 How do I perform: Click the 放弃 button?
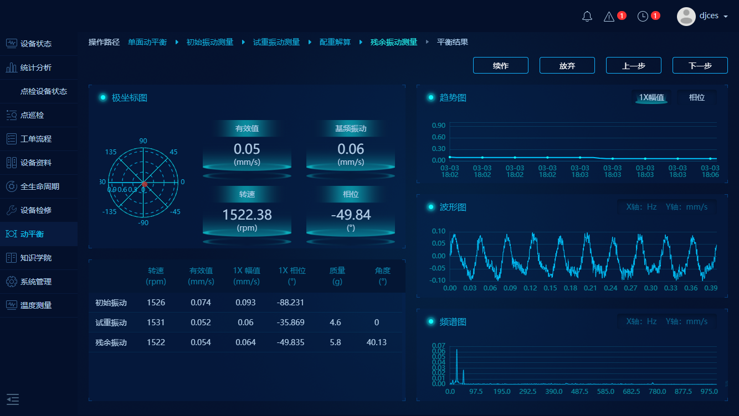click(x=567, y=65)
